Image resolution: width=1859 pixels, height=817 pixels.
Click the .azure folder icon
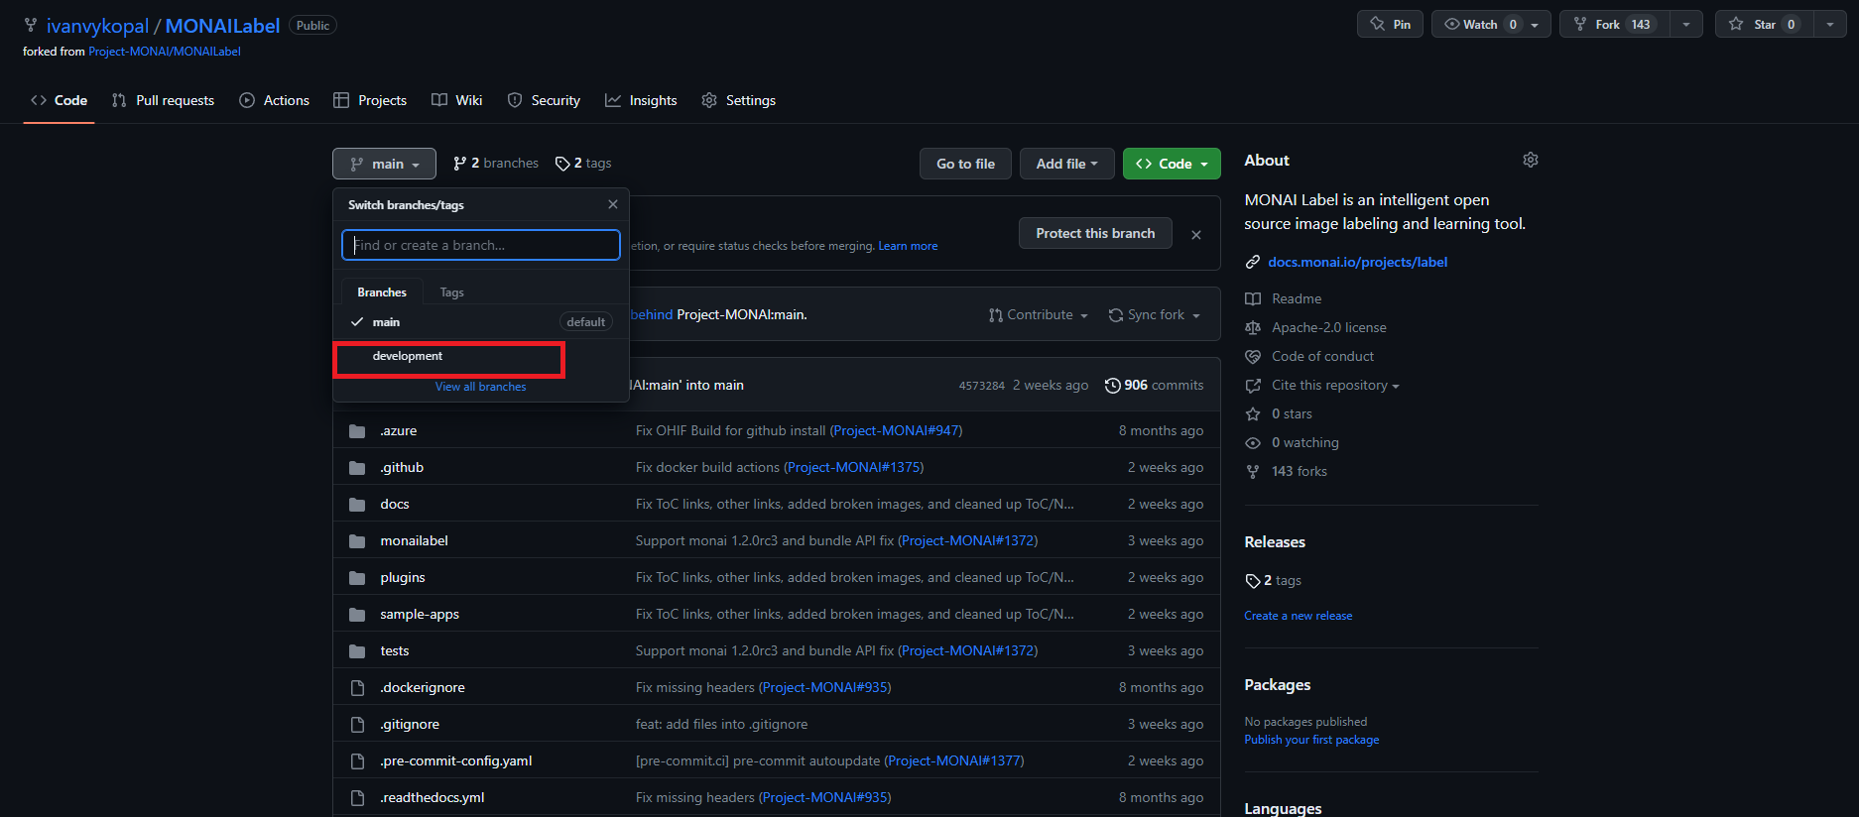tap(357, 431)
